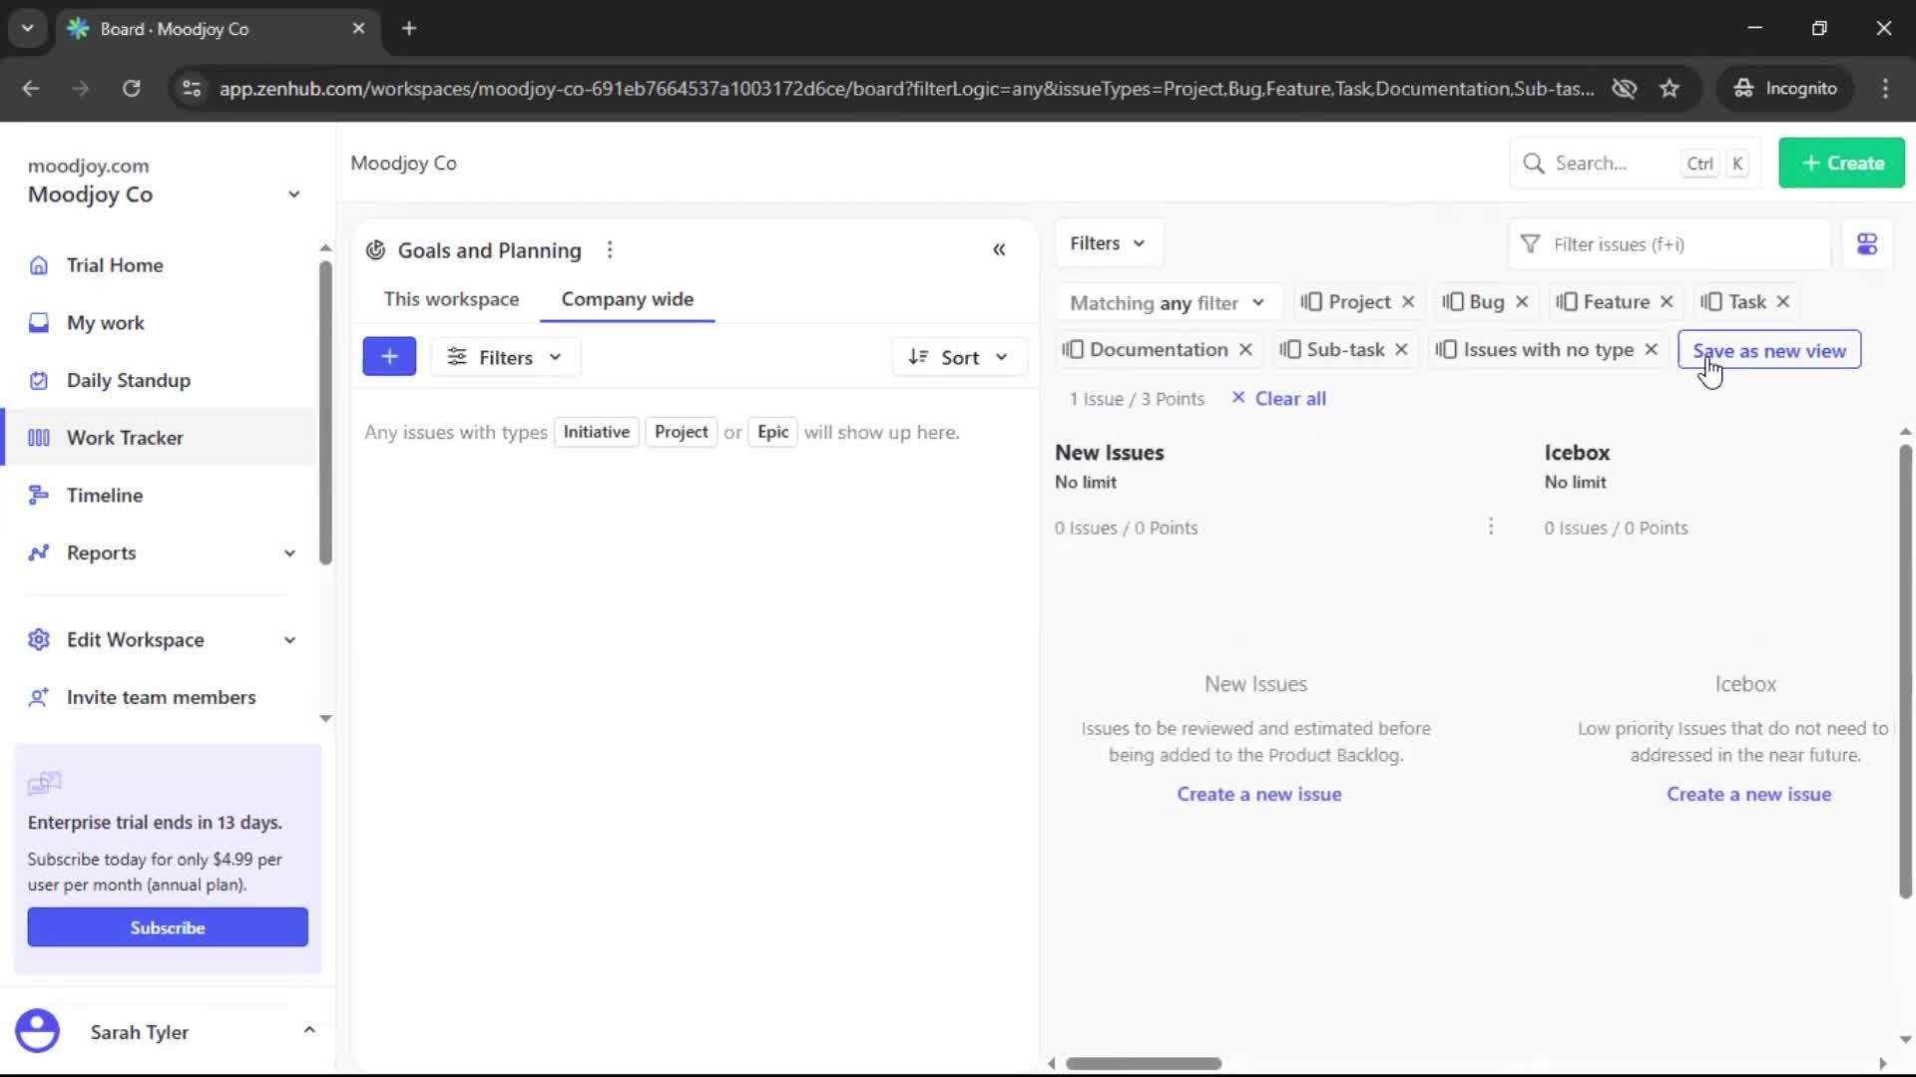The height and width of the screenshot is (1077, 1916).
Task: Switch to the This workspace tab
Action: point(451,298)
